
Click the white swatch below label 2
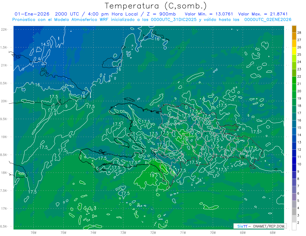tap(294, 226)
